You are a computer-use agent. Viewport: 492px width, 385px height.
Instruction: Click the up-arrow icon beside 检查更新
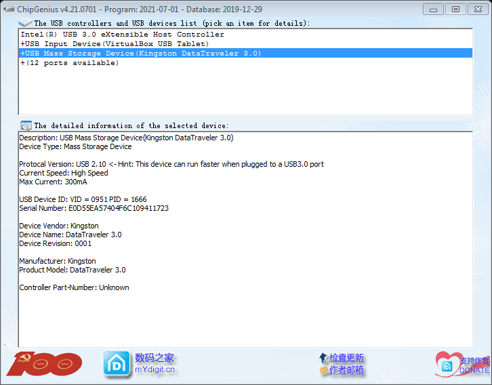point(323,357)
